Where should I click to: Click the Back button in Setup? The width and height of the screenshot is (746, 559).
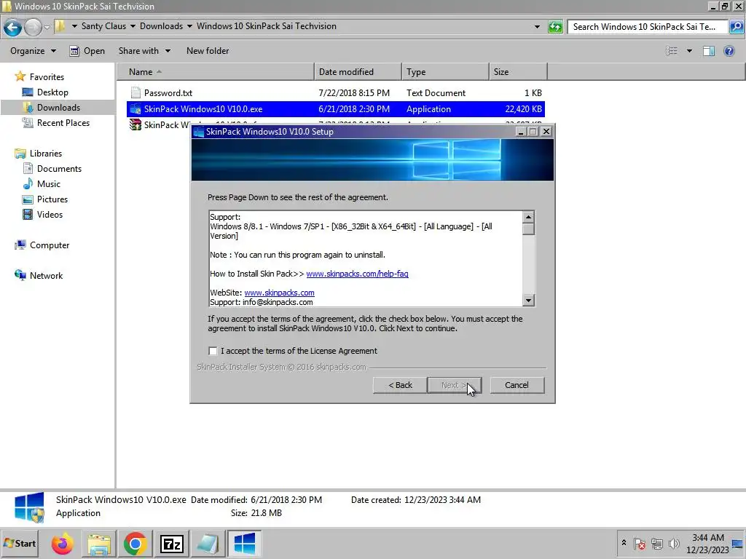tap(400, 385)
